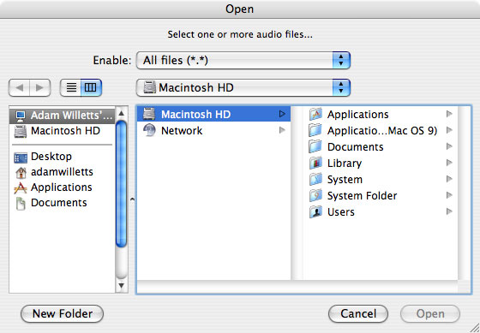This screenshot has width=480, height=333.
Task: Click the sidebar scroll up arrow
Action: coord(121,114)
